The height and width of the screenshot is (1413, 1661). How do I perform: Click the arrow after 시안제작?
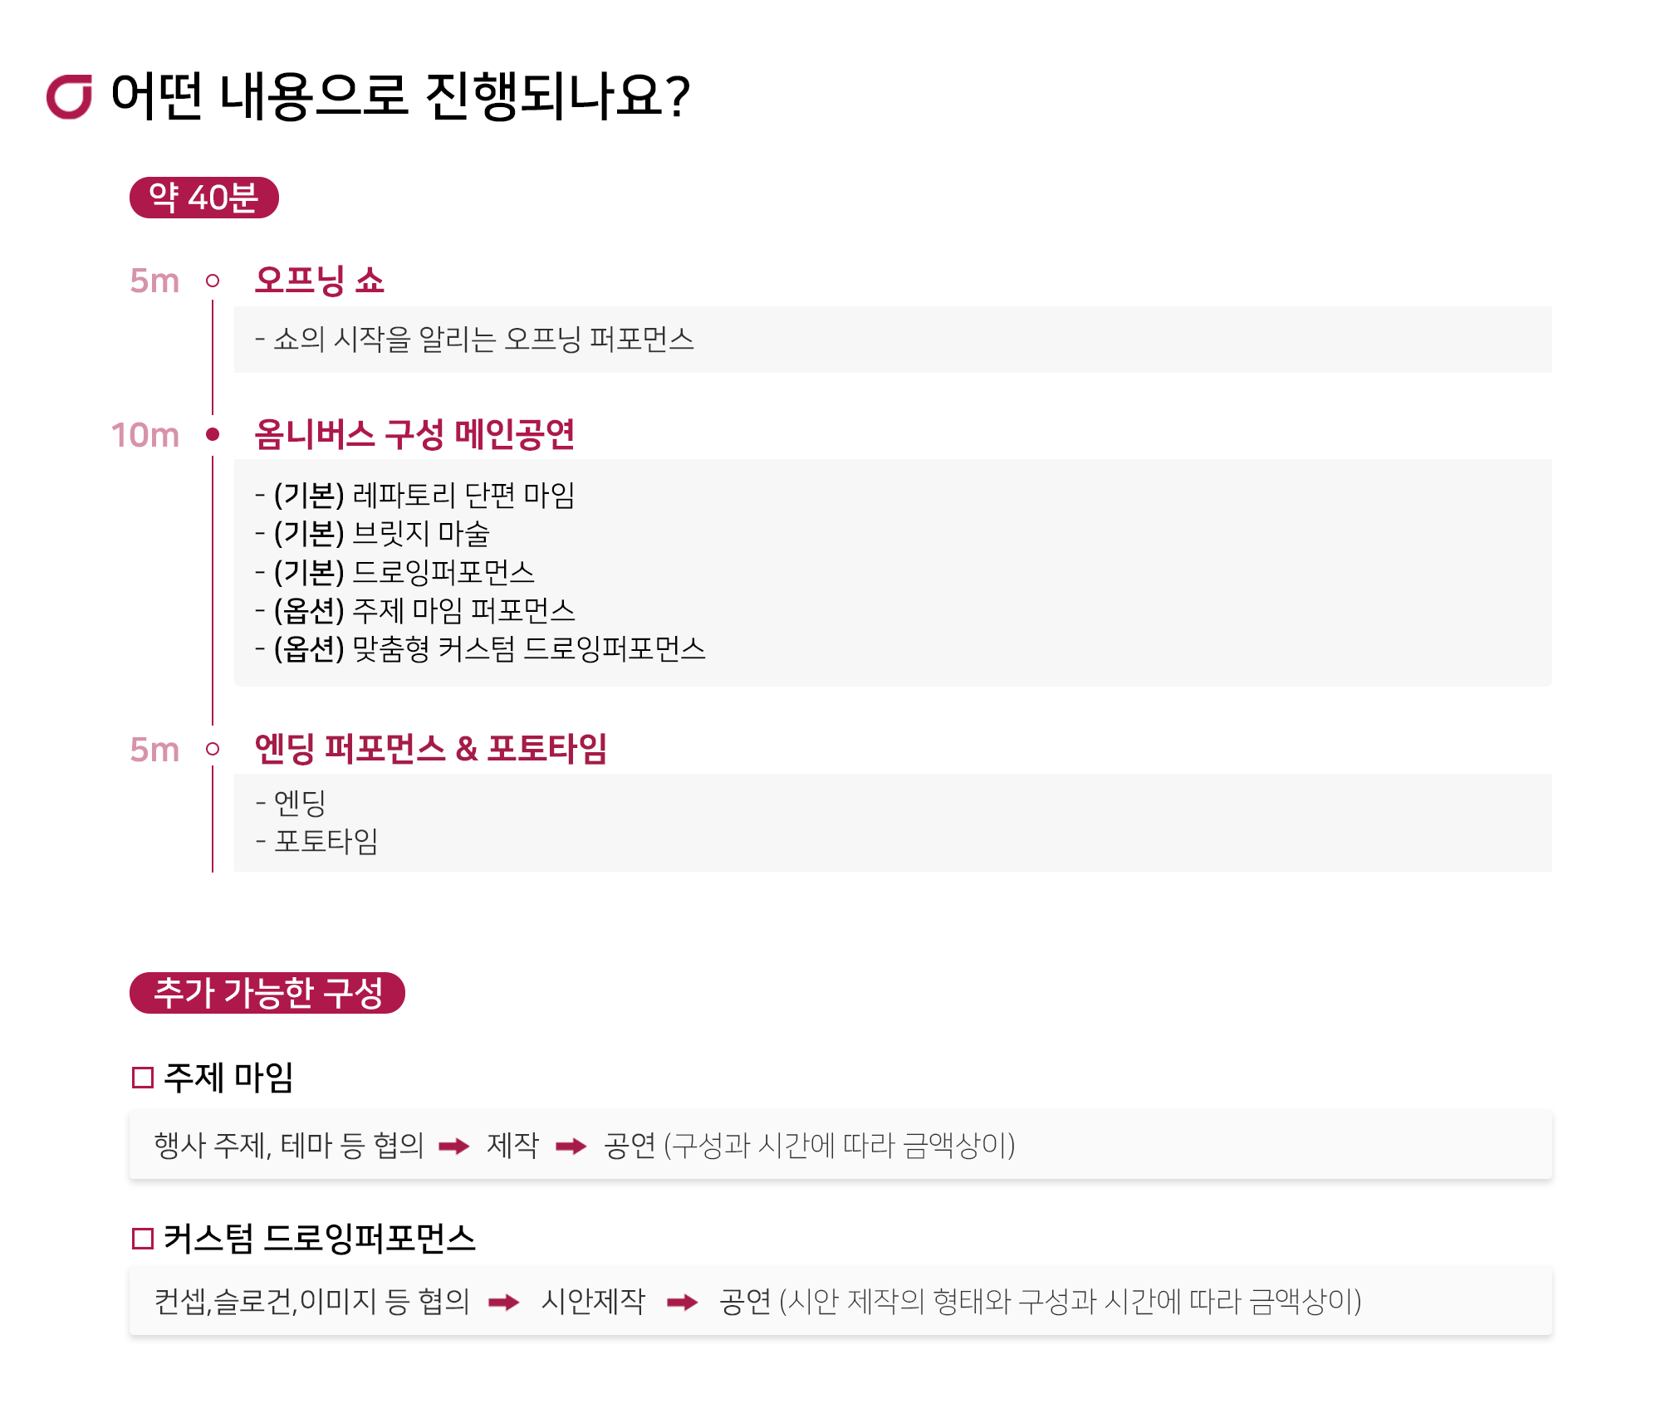click(682, 1303)
